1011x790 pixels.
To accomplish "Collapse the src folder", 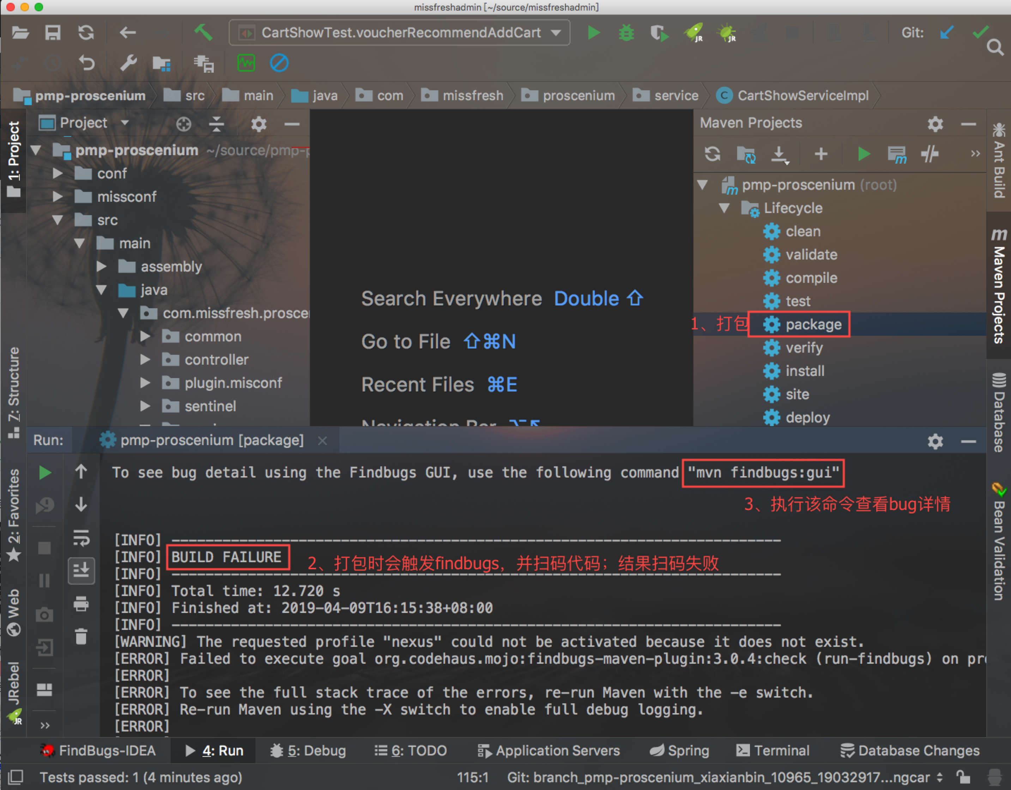I will (57, 220).
